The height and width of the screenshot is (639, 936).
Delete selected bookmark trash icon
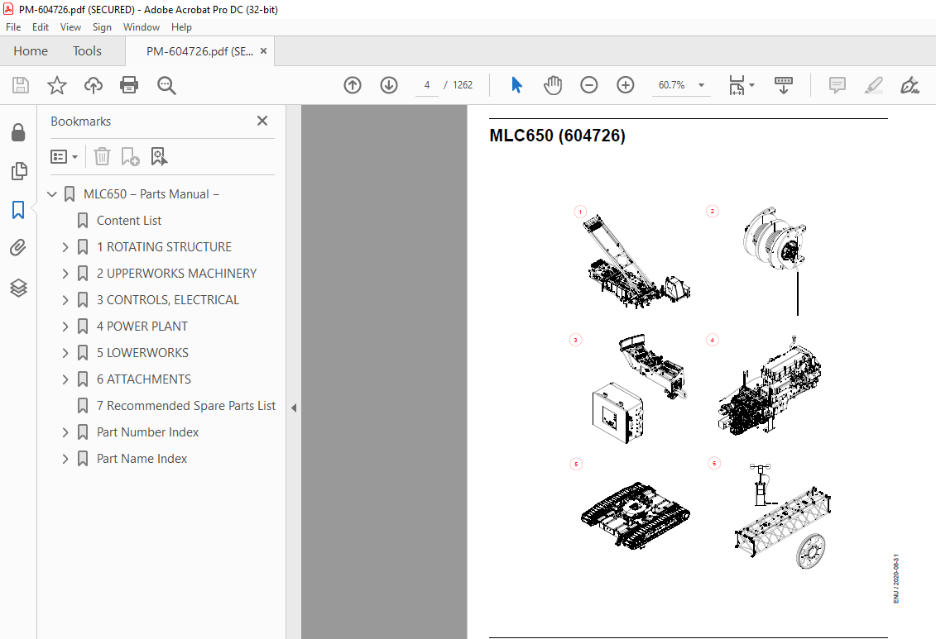click(x=102, y=156)
